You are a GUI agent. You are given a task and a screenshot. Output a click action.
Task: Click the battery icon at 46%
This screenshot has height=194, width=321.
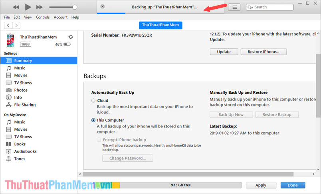click(67, 44)
